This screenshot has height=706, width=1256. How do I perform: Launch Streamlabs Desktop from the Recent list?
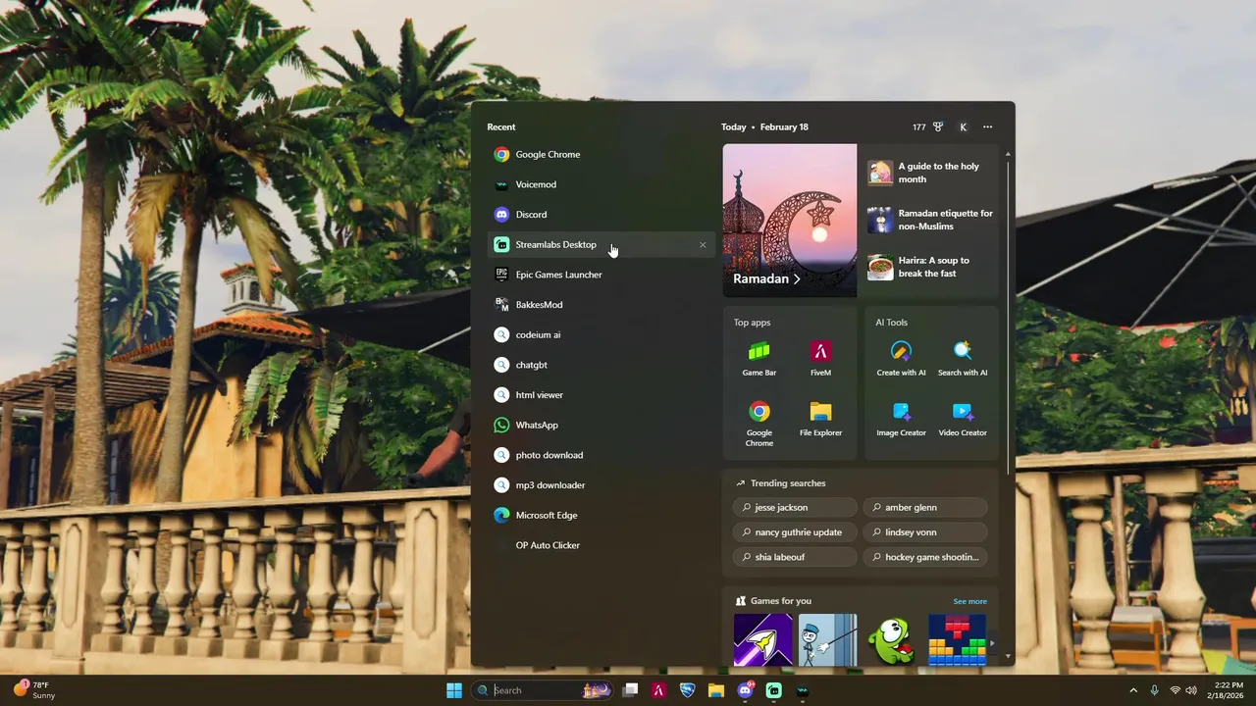point(600,244)
